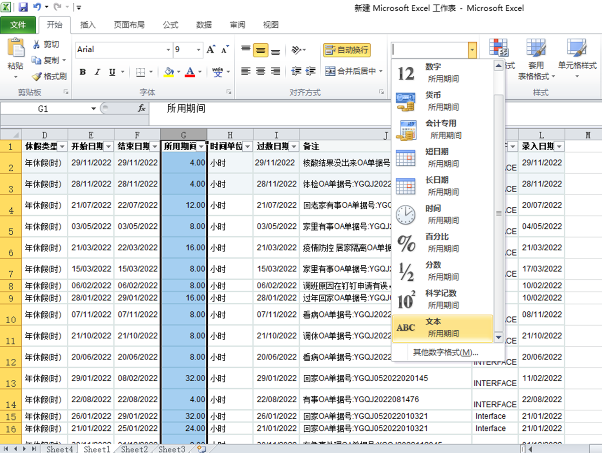Open More Number Formats link
The height and width of the screenshot is (453, 602).
tap(445, 353)
